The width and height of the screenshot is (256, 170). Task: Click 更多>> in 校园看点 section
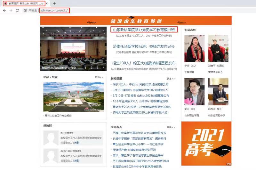click(x=171, y=127)
